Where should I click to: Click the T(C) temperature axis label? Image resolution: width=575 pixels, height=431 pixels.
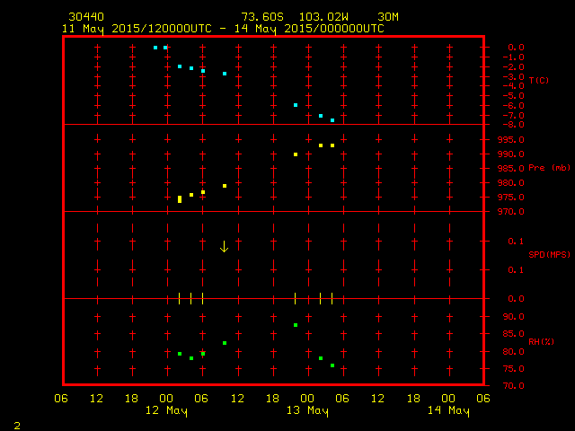tap(538, 80)
